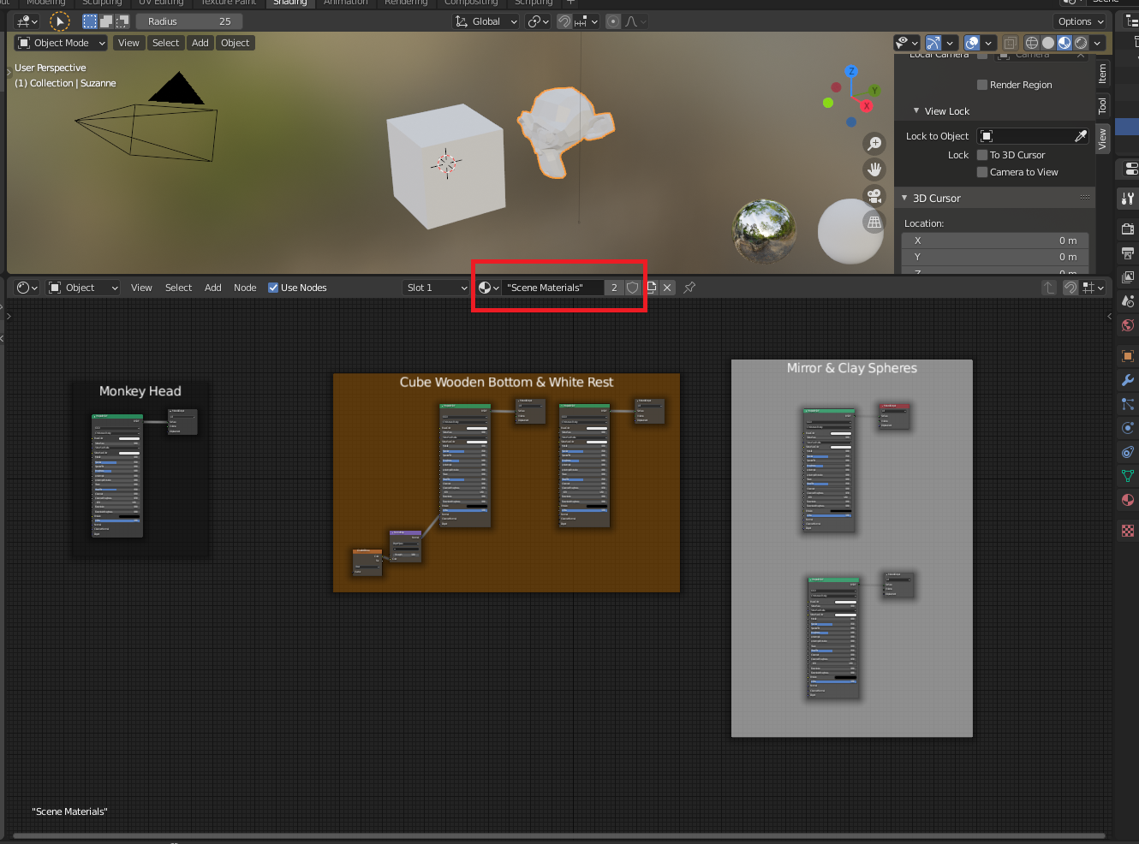The width and height of the screenshot is (1139, 844).
Task: Open the Object Data mesh tab
Action: 1128,475
